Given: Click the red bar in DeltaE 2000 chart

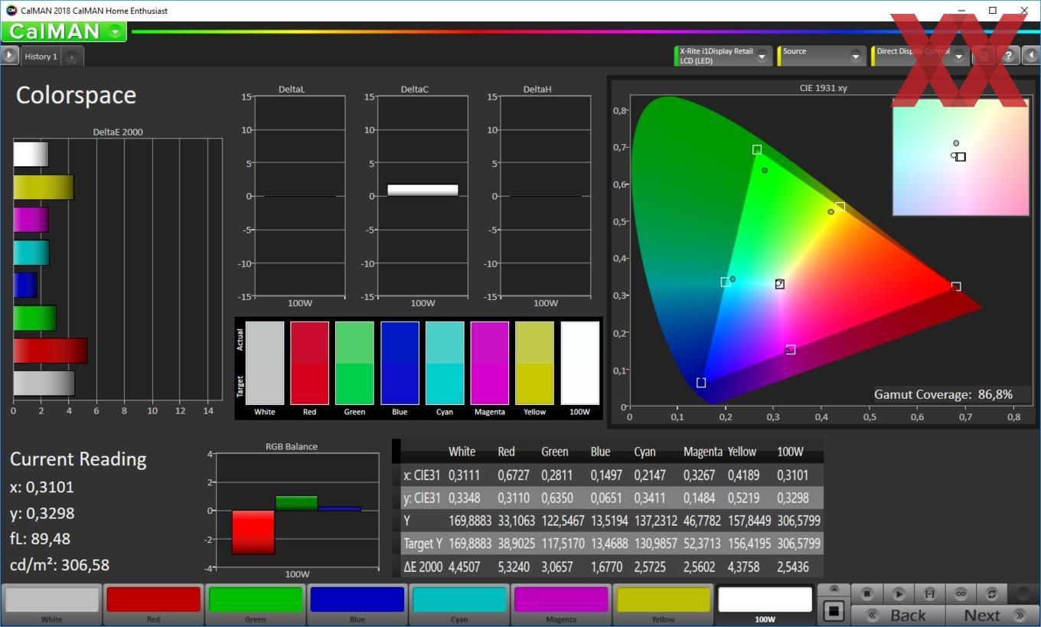Looking at the screenshot, I should (51, 351).
